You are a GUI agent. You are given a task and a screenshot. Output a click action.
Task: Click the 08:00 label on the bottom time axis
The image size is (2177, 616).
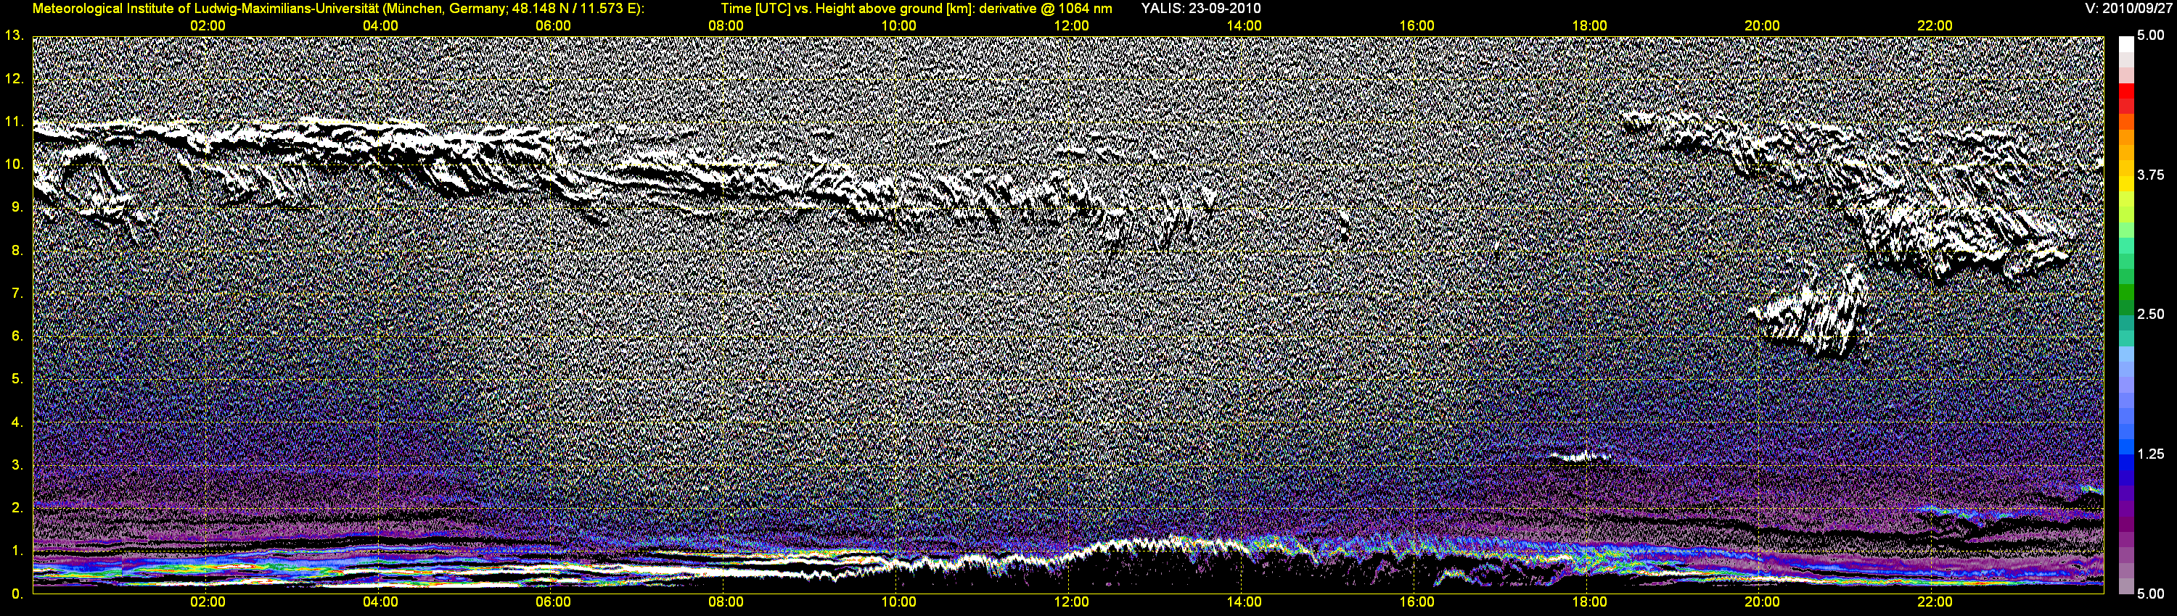[726, 602]
